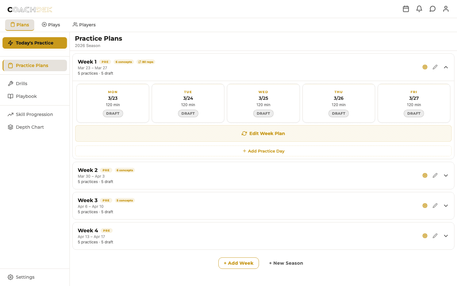Viewport: 457px width, 286px height.
Task: Switch to the Plays tab
Action: click(51, 24)
